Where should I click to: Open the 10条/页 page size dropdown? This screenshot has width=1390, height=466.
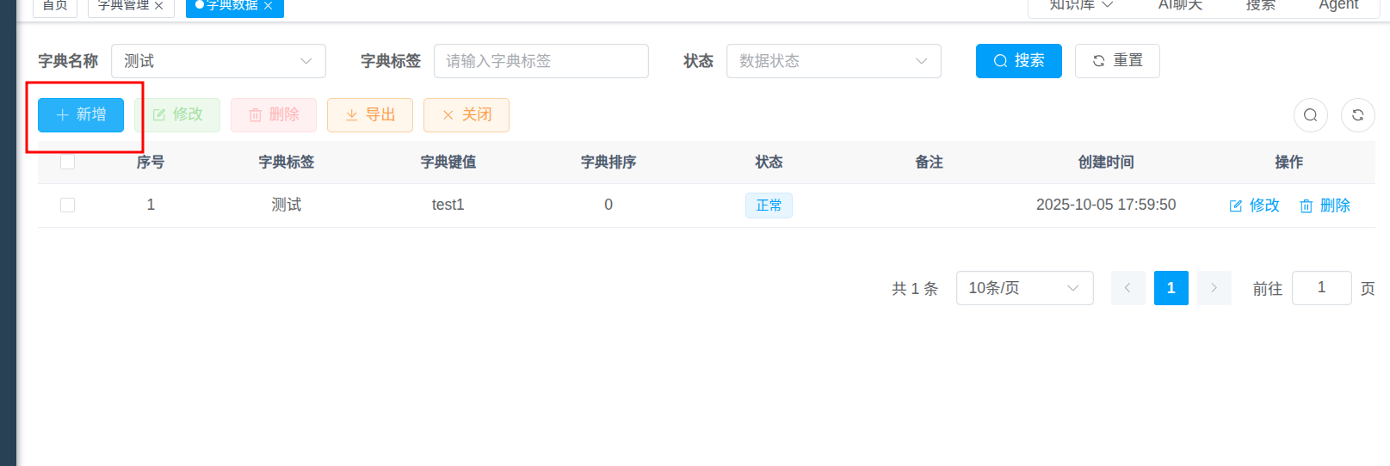(1024, 288)
